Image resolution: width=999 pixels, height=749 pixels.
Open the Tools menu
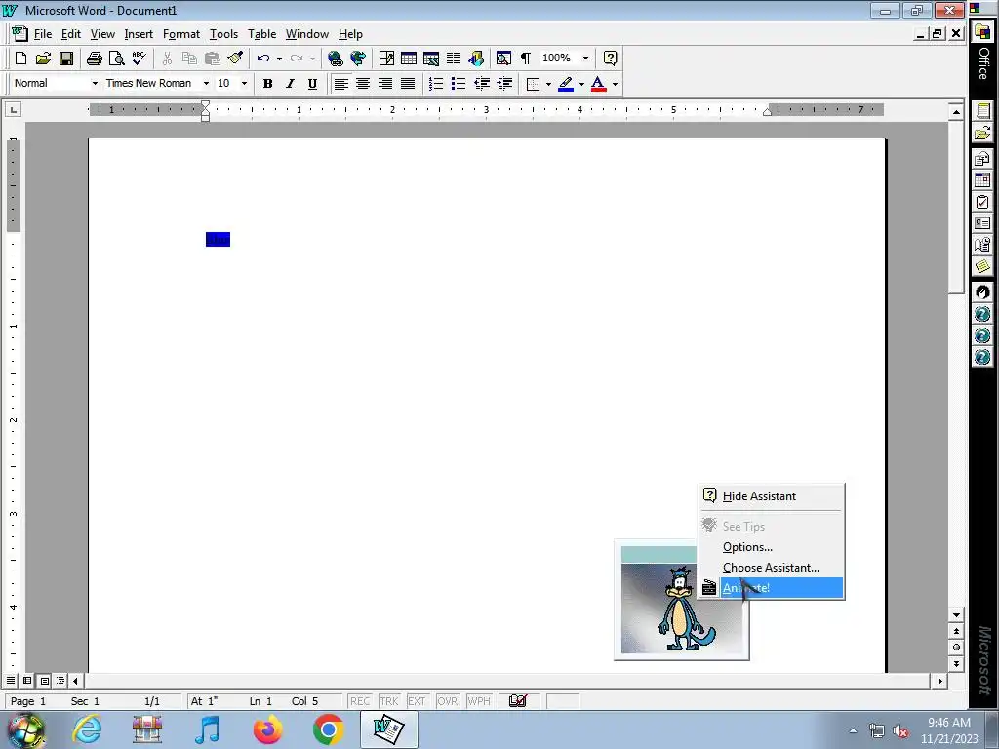tap(223, 34)
